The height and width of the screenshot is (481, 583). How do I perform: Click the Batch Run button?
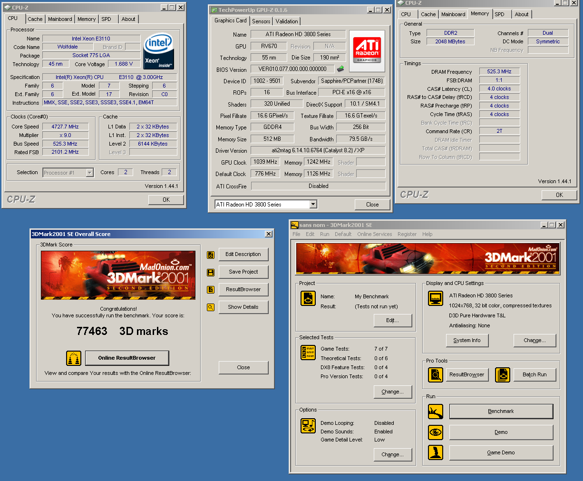(x=534, y=375)
